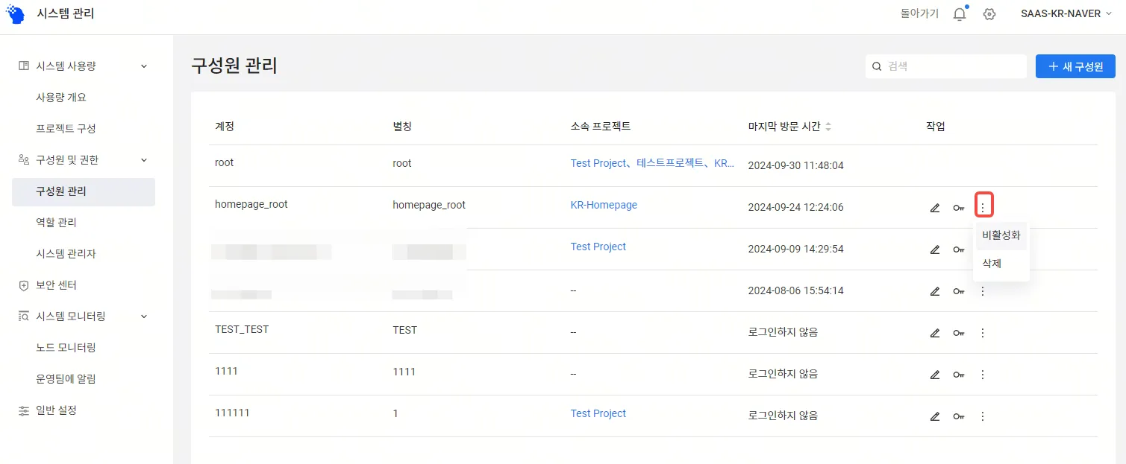
Task: Click key icon for TEST_TEST
Action: [x=959, y=333]
